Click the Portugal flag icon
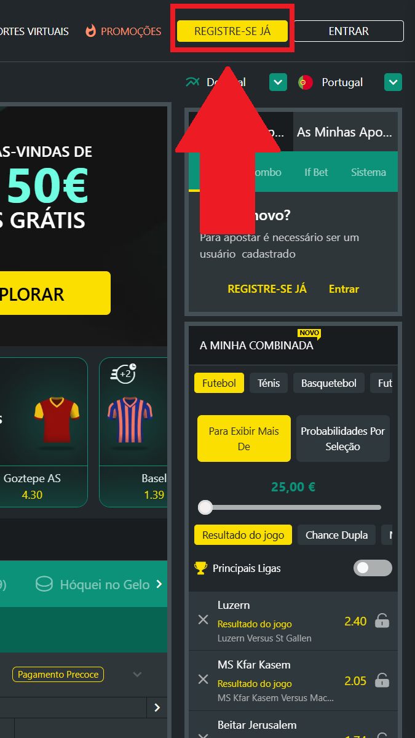415x738 pixels. pos(306,82)
